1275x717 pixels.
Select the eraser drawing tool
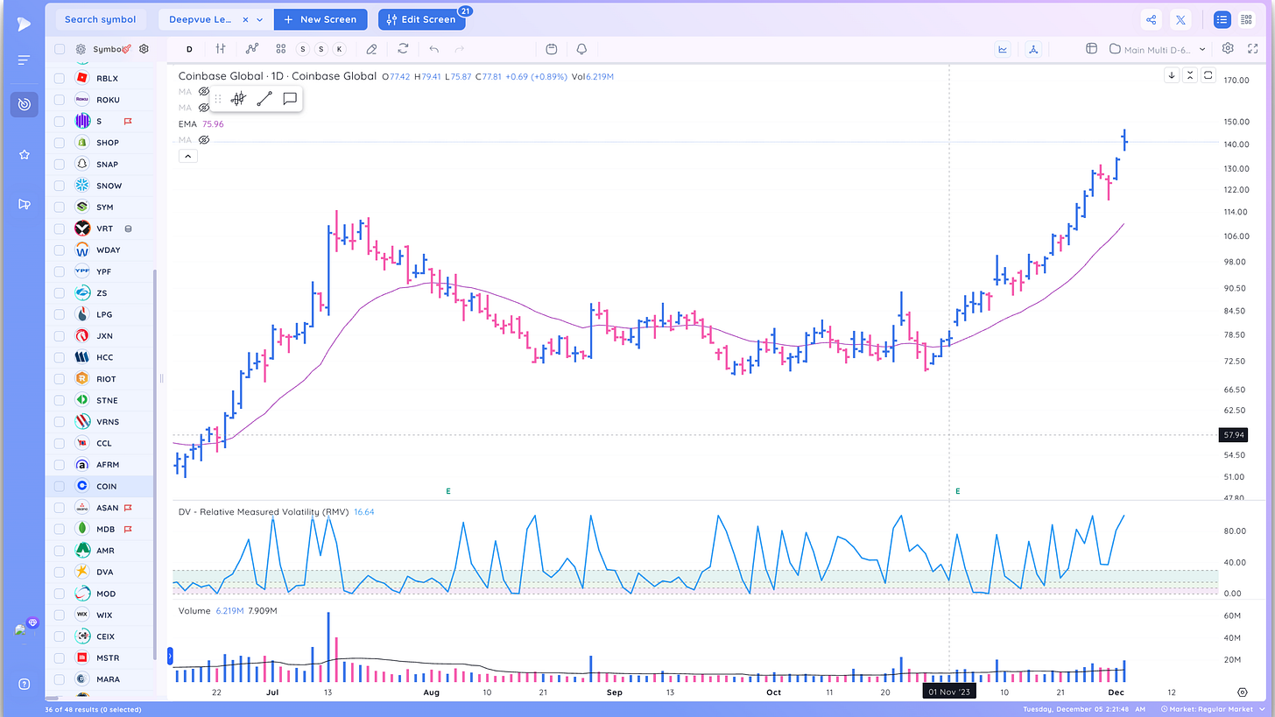coord(371,49)
